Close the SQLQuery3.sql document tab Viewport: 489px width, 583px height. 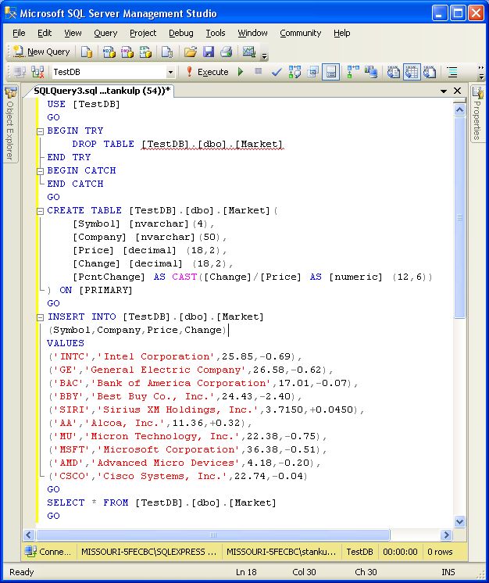[x=458, y=91]
